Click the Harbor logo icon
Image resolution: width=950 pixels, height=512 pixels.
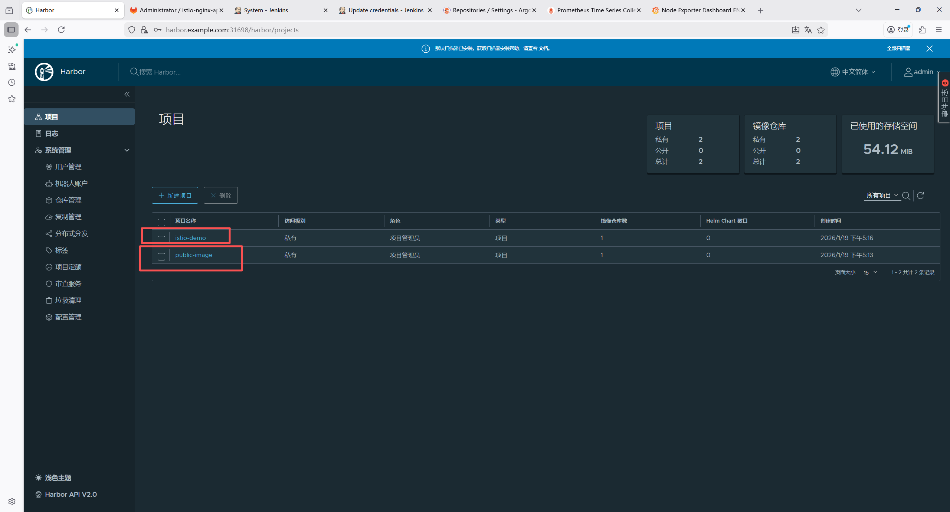point(44,72)
